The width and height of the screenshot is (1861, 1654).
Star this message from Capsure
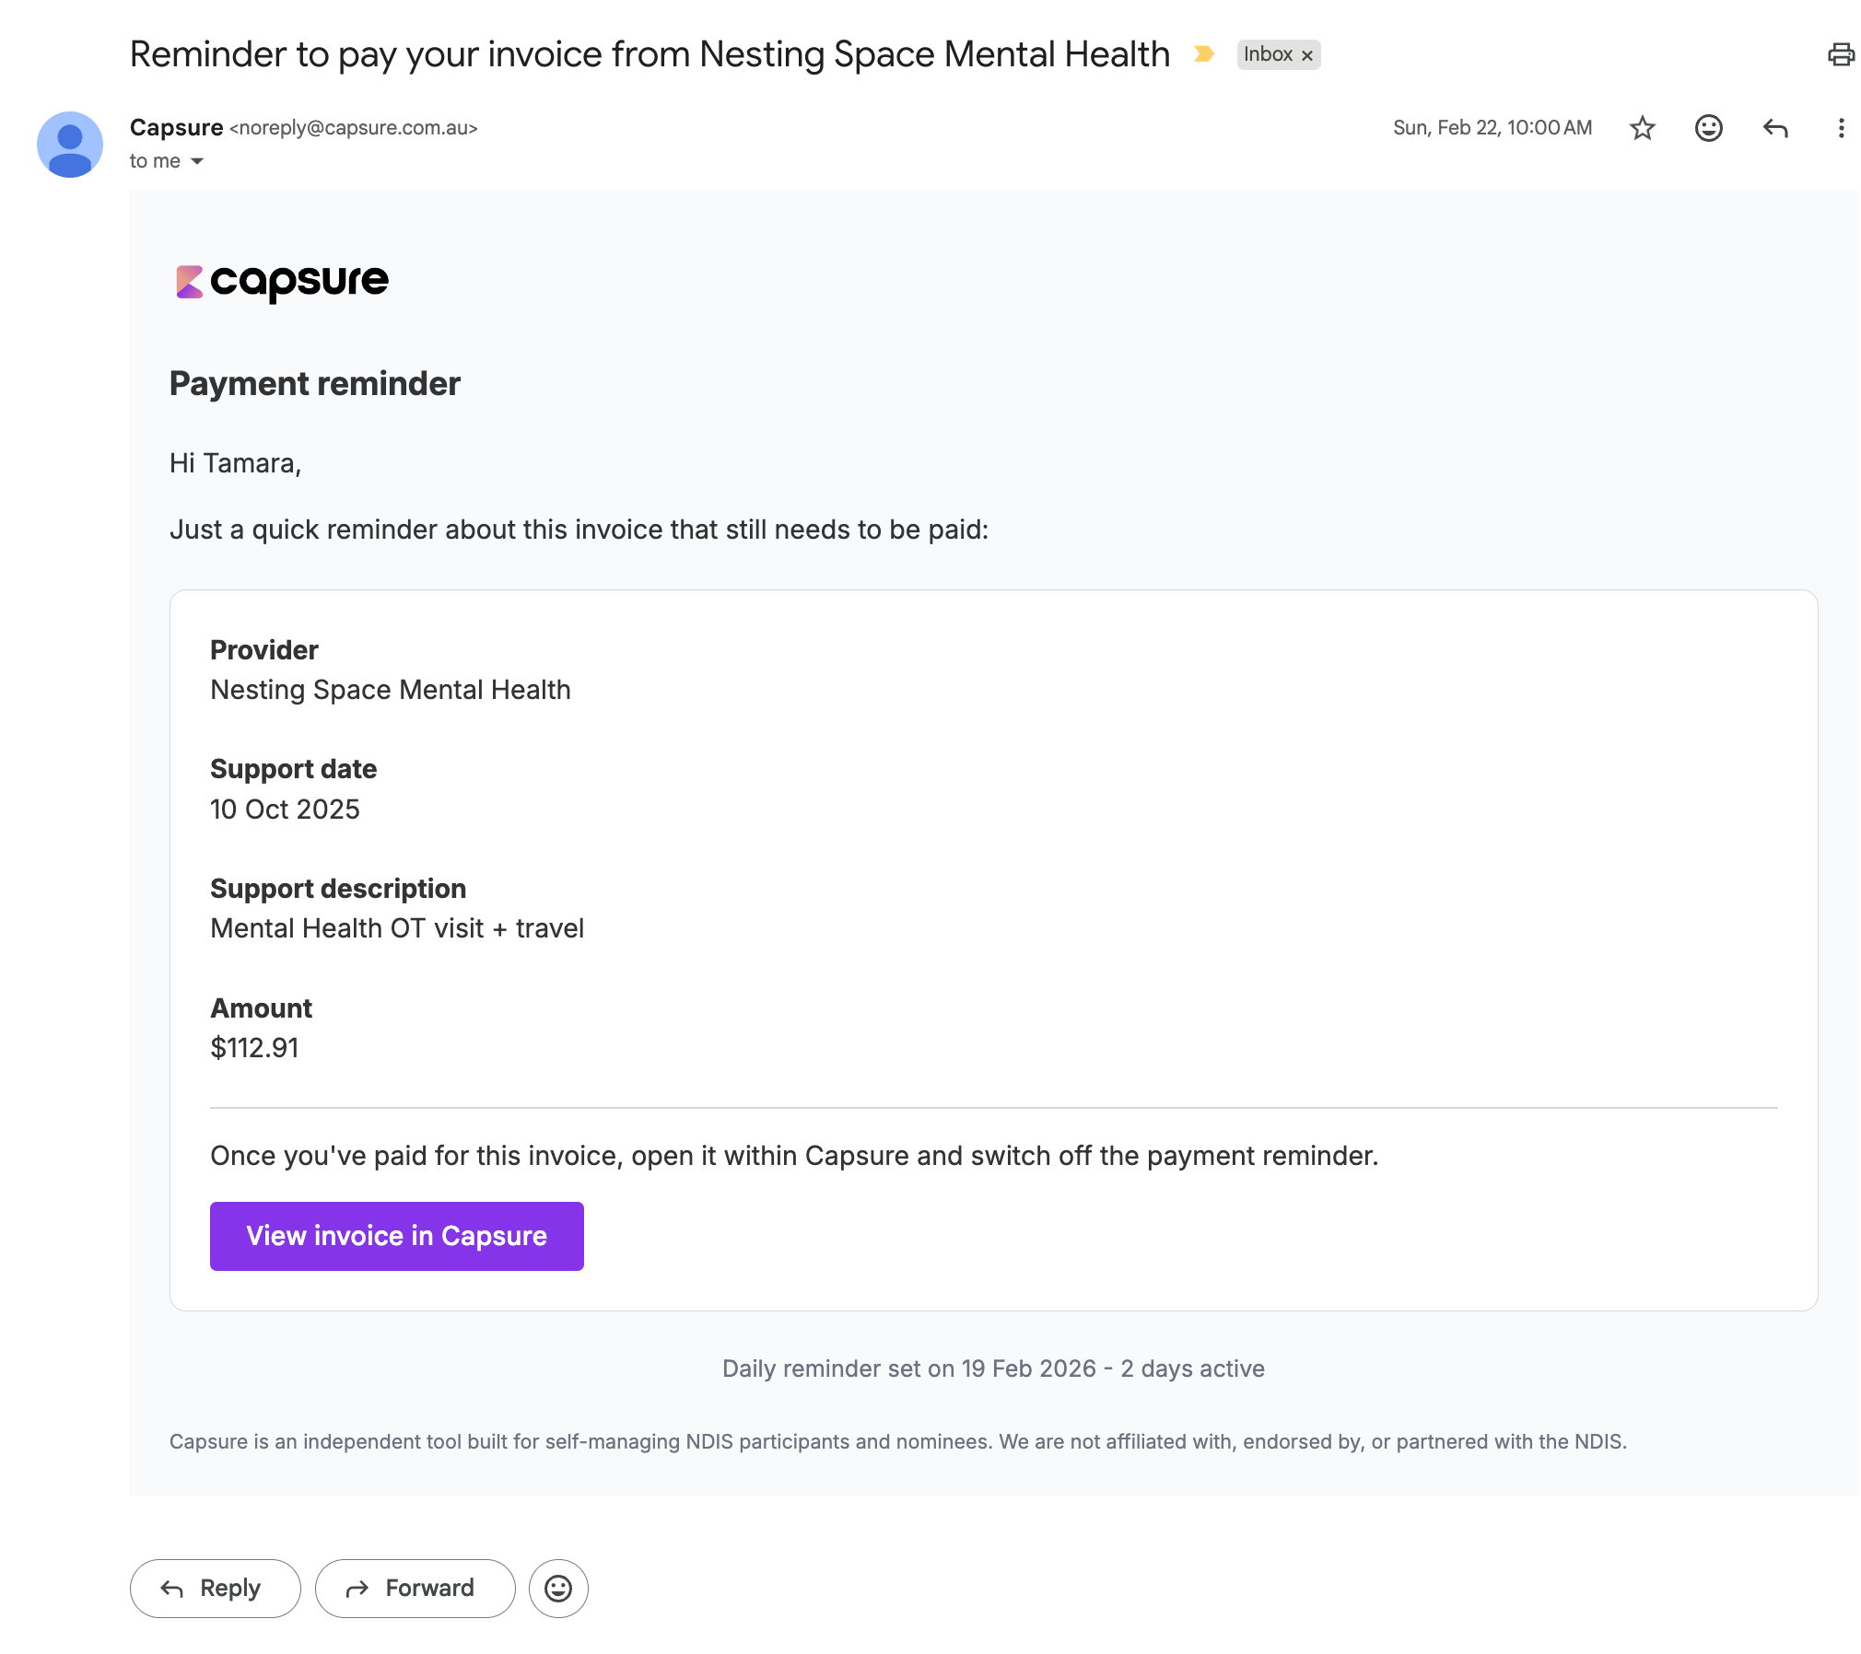(1642, 128)
